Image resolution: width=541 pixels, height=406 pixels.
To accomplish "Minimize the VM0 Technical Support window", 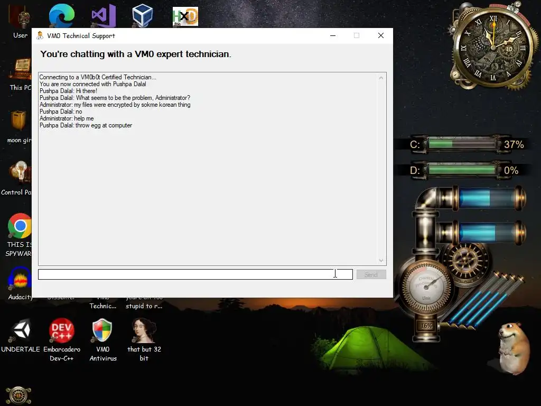I will 333,35.
